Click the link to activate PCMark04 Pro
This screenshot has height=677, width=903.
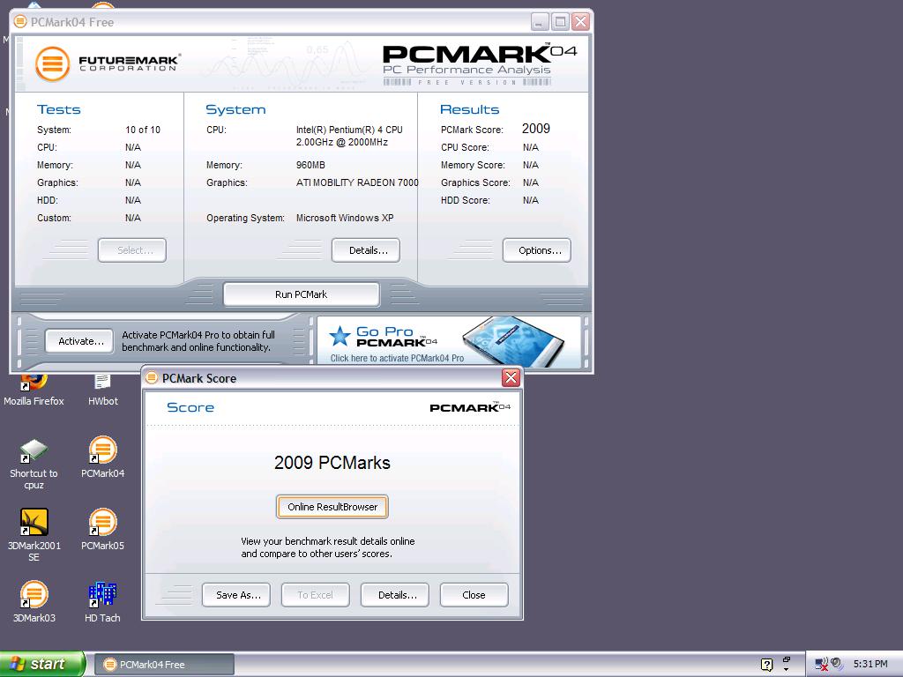(x=398, y=358)
